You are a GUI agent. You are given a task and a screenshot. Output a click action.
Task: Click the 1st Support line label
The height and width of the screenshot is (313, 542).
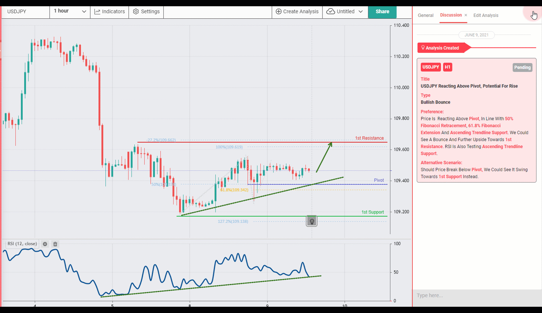click(372, 212)
